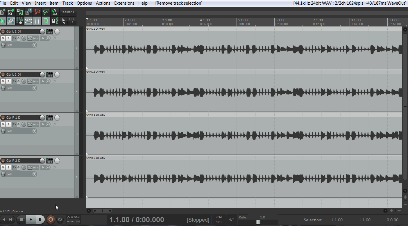Open the Item menu

pyautogui.click(x=54, y=3)
